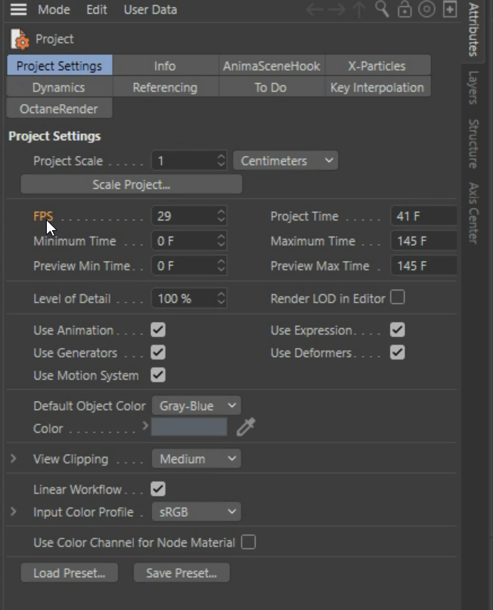Viewport: 493px width, 610px height.
Task: Toggle the lock element icon
Action: click(x=404, y=9)
